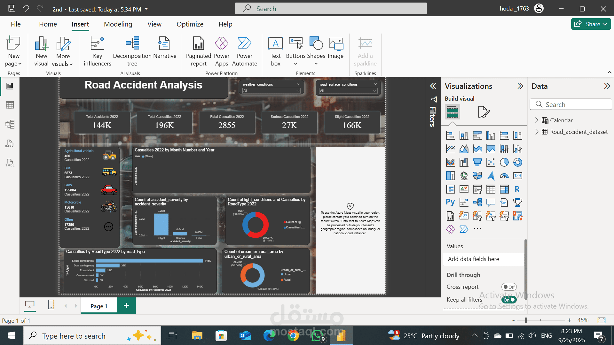Turn on the Cross-report toggle
The image size is (614, 345).
pyautogui.click(x=509, y=287)
